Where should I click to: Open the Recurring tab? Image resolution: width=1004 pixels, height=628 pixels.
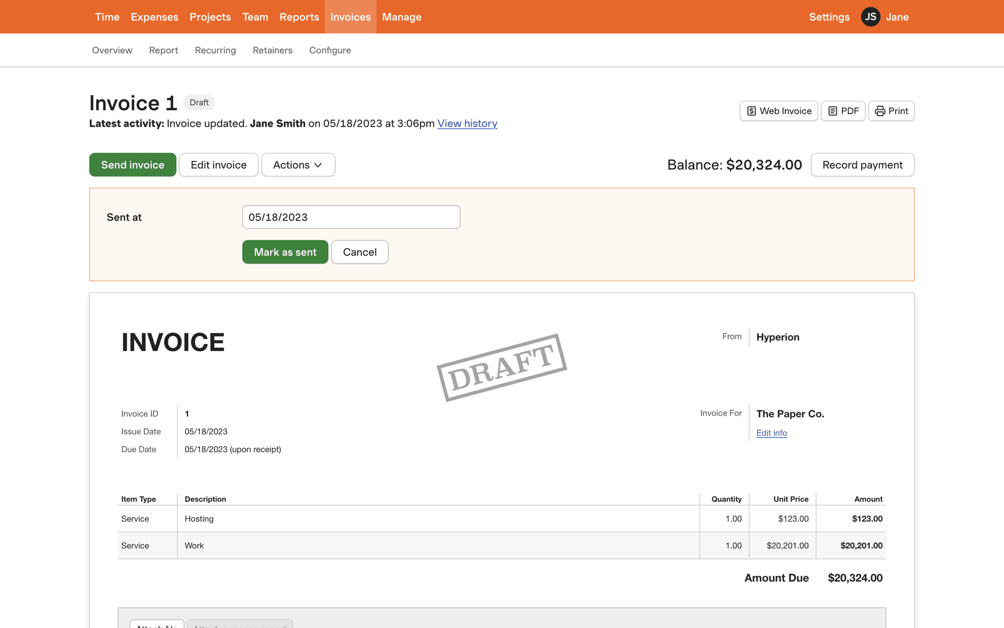click(215, 50)
